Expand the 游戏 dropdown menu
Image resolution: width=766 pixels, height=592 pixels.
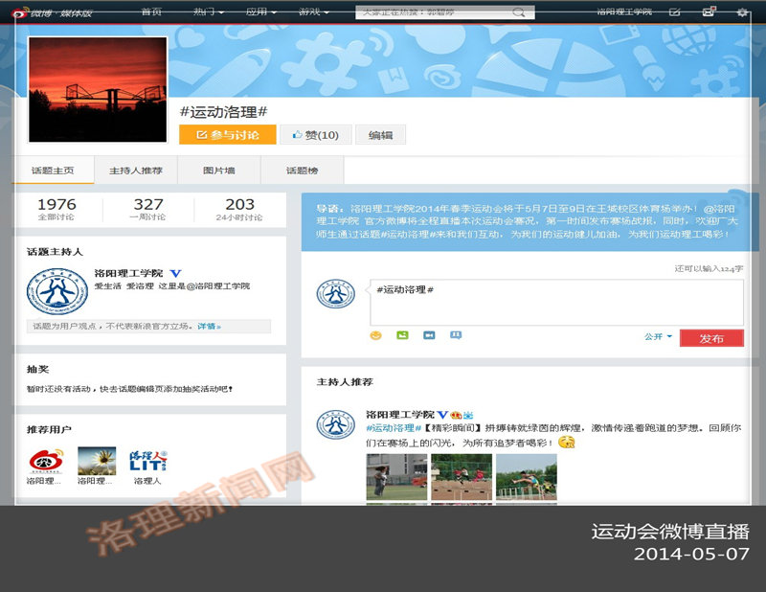point(313,12)
